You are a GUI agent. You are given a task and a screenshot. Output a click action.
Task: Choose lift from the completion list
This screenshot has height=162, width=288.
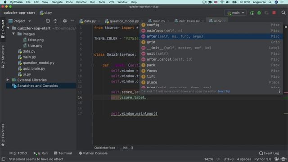(211, 76)
